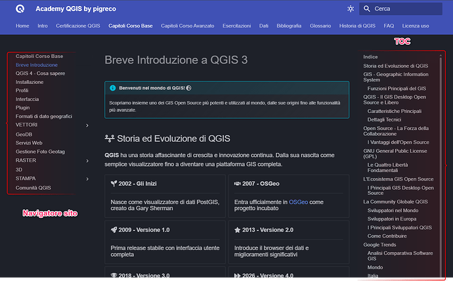Open the Profili page

click(22, 91)
